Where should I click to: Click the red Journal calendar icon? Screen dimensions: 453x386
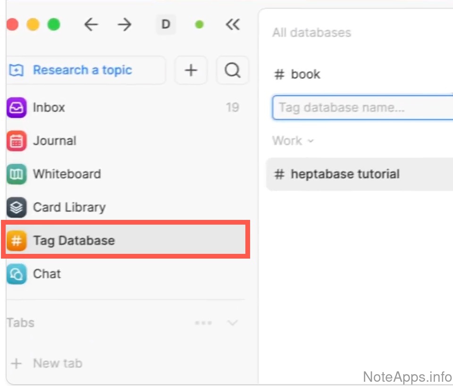(x=17, y=141)
